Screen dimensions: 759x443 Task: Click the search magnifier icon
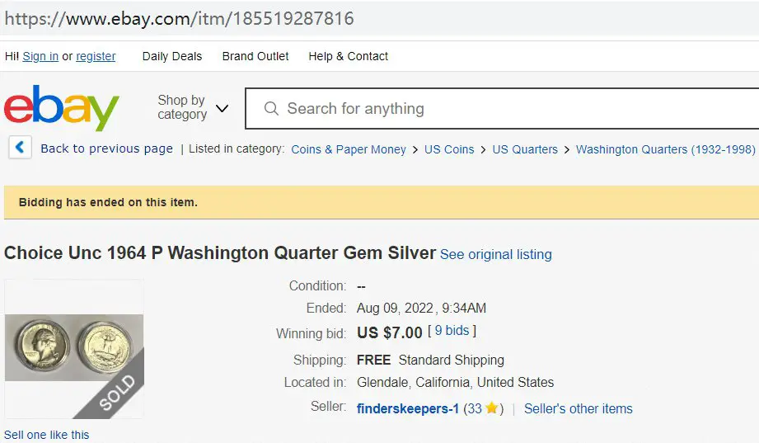click(x=271, y=108)
